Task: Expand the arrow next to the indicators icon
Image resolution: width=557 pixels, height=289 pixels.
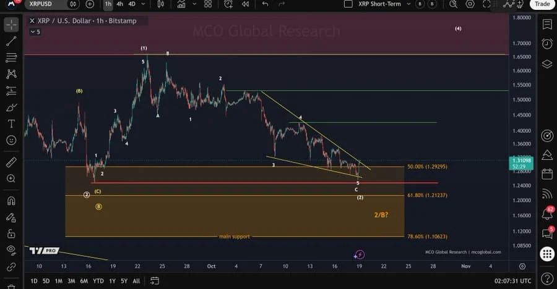Action: [194, 4]
